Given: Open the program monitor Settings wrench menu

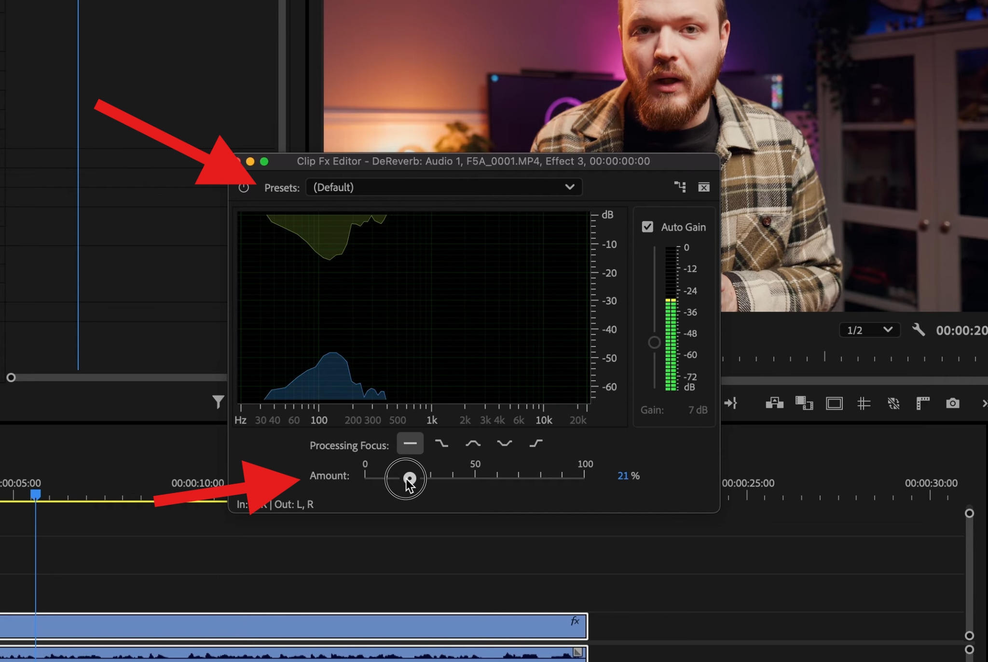Looking at the screenshot, I should [919, 330].
